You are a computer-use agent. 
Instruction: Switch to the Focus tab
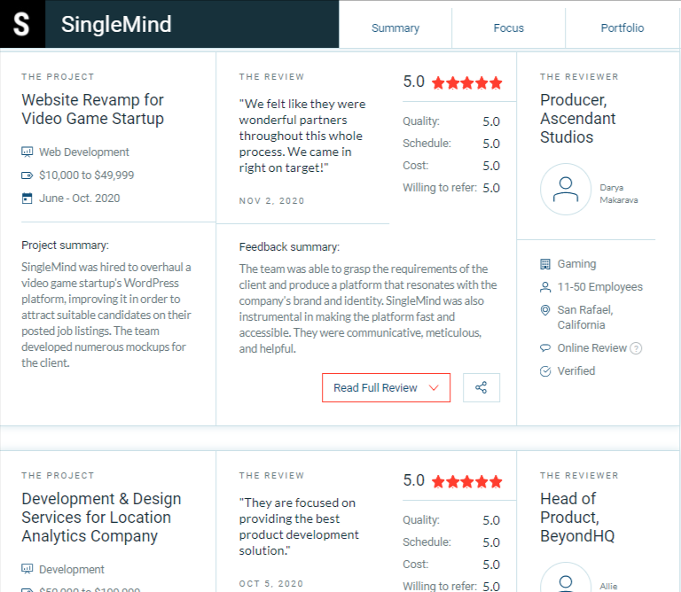tap(509, 28)
